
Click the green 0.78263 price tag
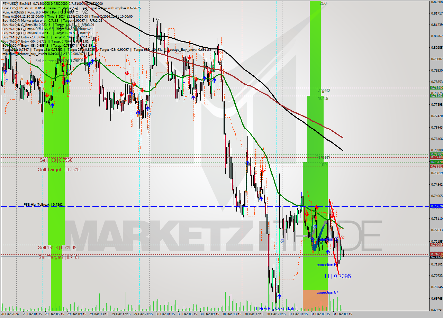pyautogui.click(x=436, y=96)
